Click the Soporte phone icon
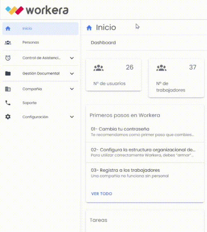This screenshot has height=232, width=207. click(x=8, y=103)
